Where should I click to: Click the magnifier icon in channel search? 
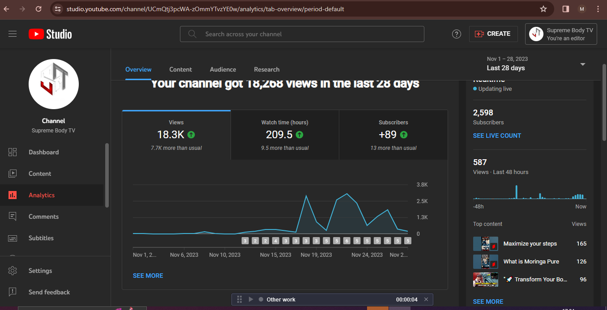coord(192,34)
